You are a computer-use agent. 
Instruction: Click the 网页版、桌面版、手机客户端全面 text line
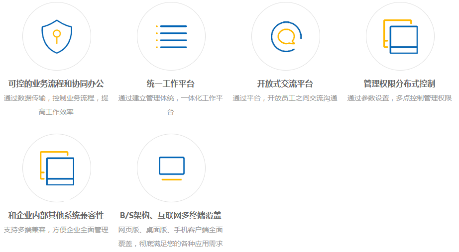(171, 230)
